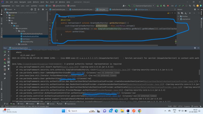Open the File menu

[x=7, y=2]
